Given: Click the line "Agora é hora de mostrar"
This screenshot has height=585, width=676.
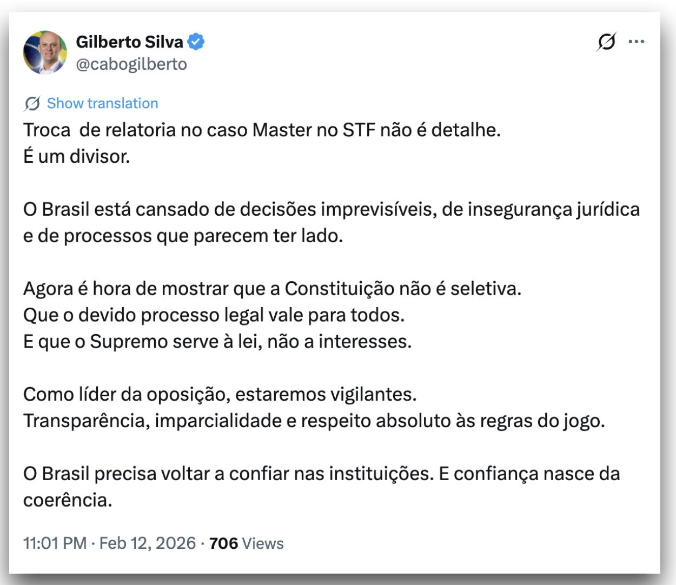Looking at the screenshot, I should pyautogui.click(x=272, y=288).
